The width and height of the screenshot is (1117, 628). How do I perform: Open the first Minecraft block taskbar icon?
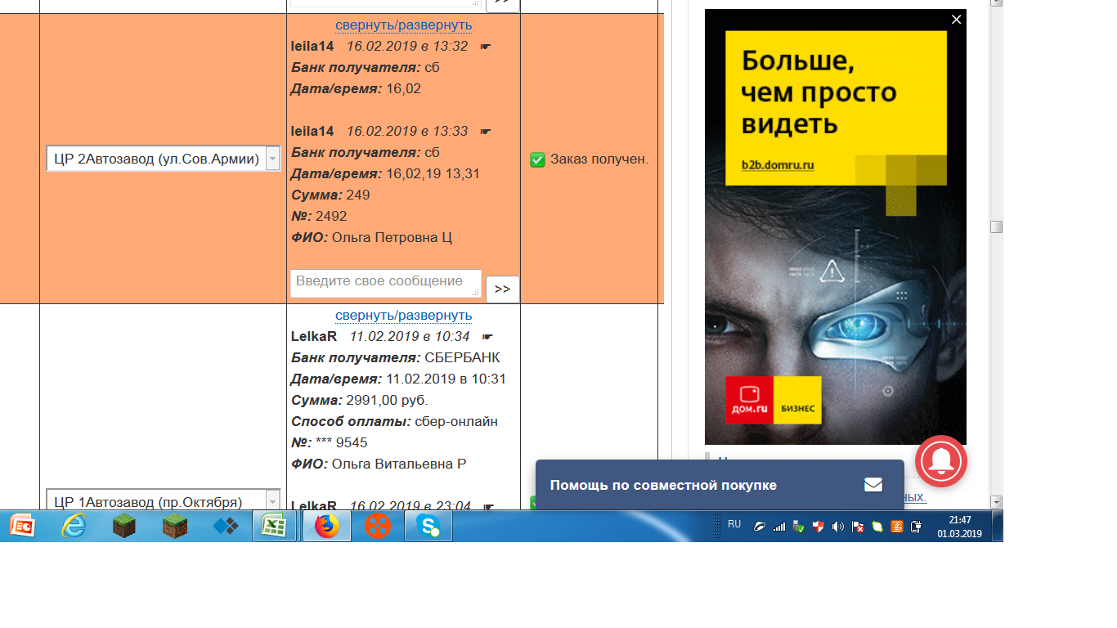tap(125, 527)
